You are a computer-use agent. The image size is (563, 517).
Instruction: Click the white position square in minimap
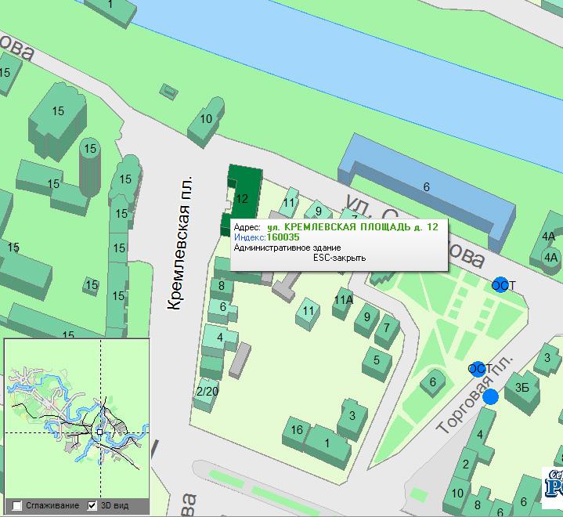pos(99,432)
